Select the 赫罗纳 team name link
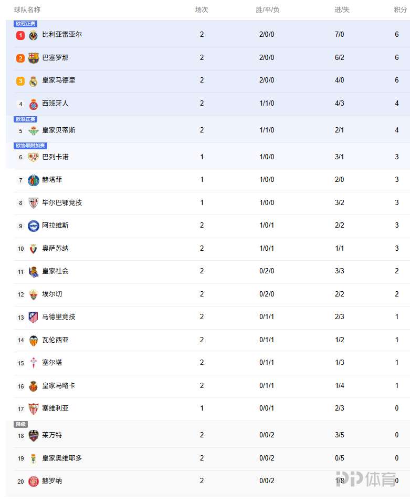The width and height of the screenshot is (410, 501). pos(52,481)
